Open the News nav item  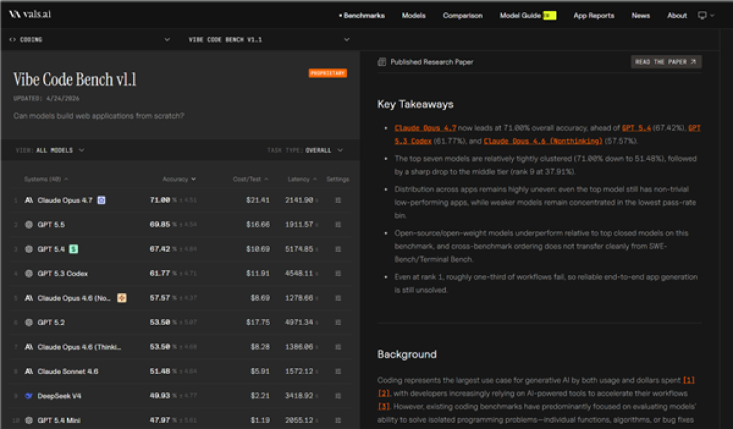click(641, 16)
